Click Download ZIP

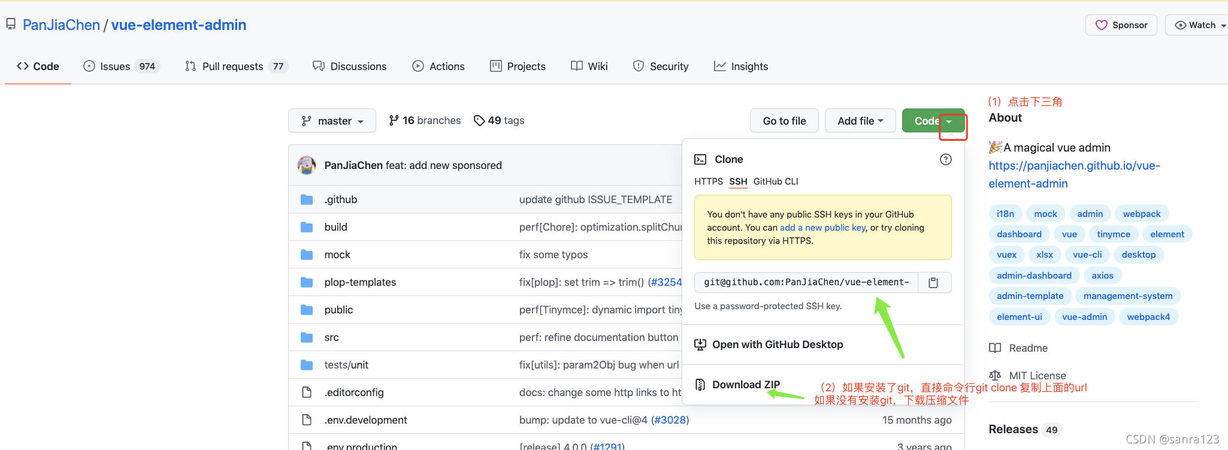pos(746,385)
